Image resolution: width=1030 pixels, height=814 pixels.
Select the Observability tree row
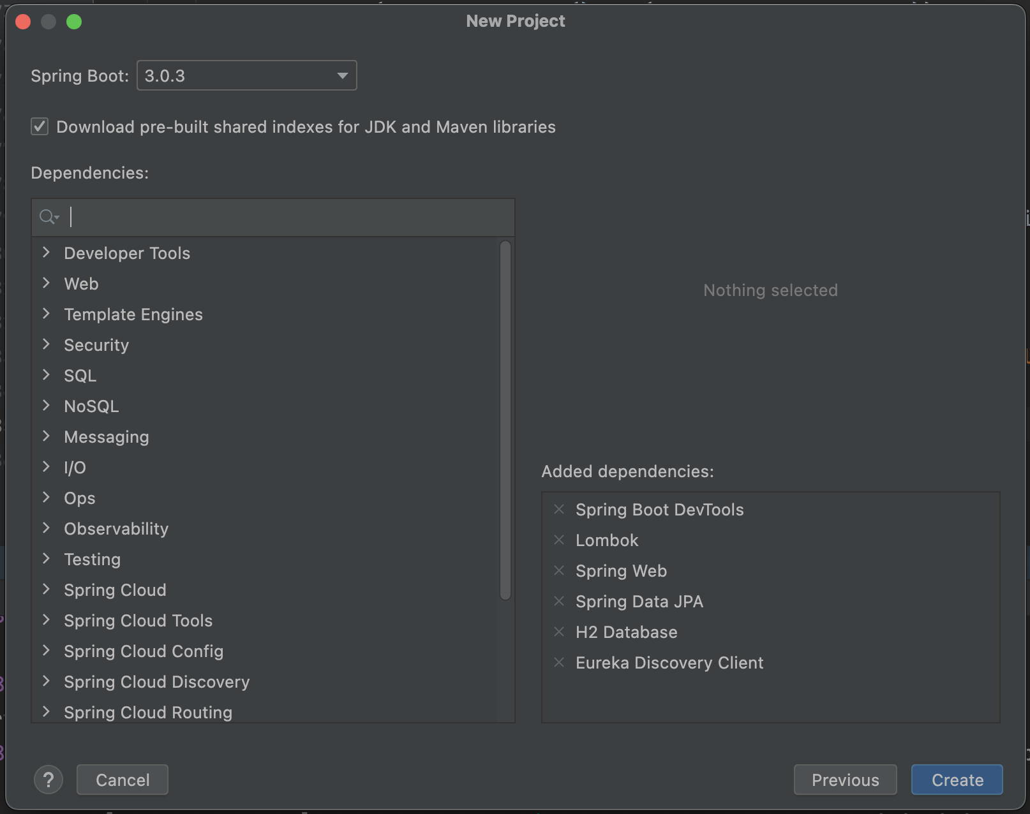pos(265,529)
